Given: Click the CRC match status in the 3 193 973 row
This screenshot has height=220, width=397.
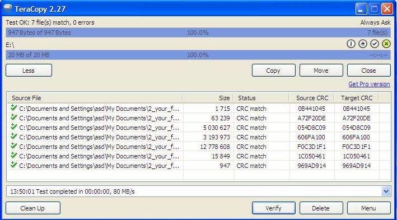Looking at the screenshot, I should pyautogui.click(x=251, y=137).
